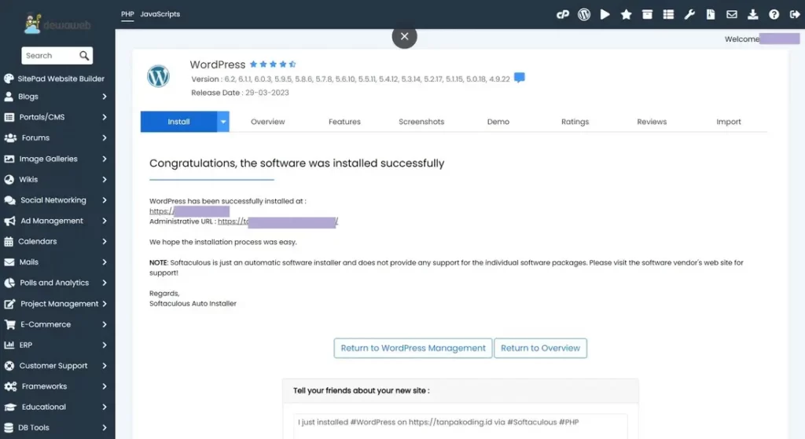Click the blue comment bubble beside versions
This screenshot has height=439, width=805.
tap(520, 78)
